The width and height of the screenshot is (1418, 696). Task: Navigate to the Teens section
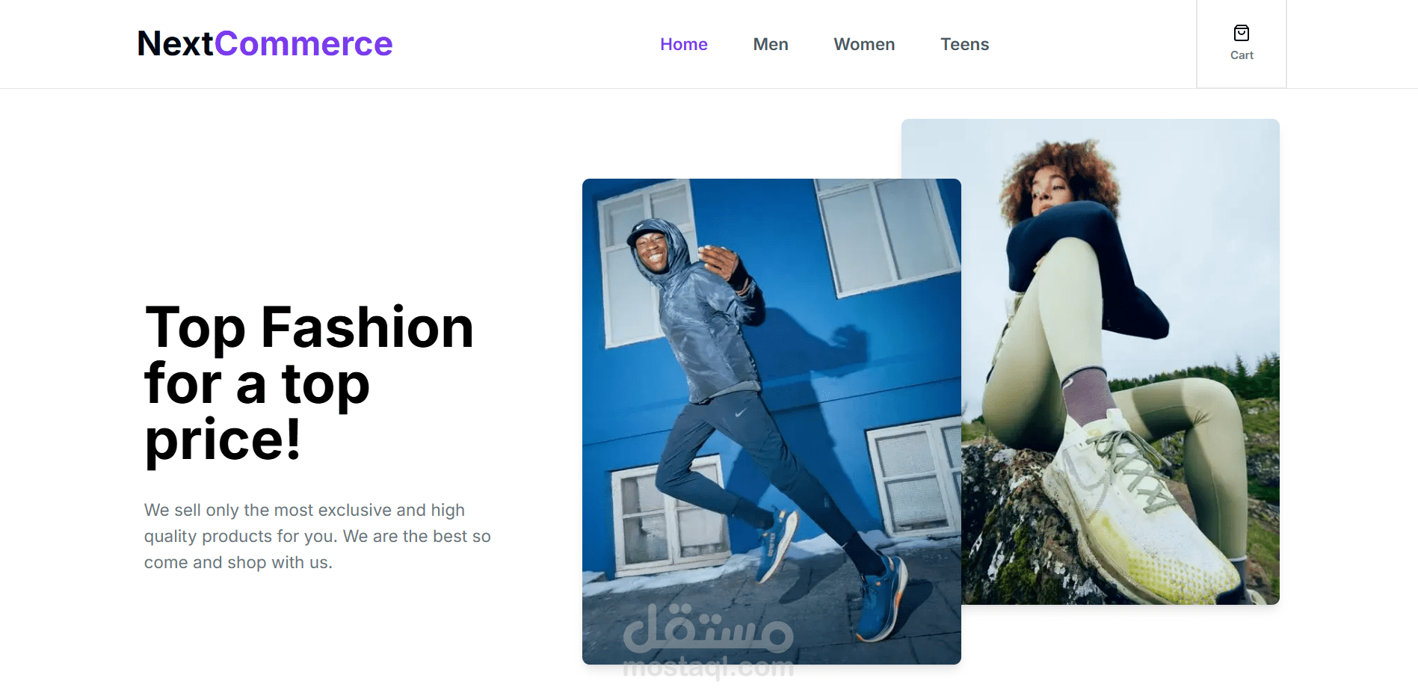pyautogui.click(x=964, y=44)
